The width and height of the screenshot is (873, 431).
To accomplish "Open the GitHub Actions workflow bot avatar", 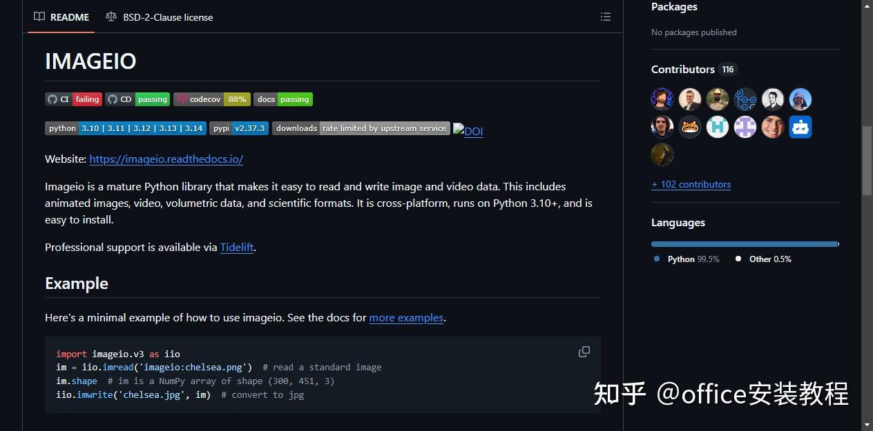I will [x=745, y=99].
